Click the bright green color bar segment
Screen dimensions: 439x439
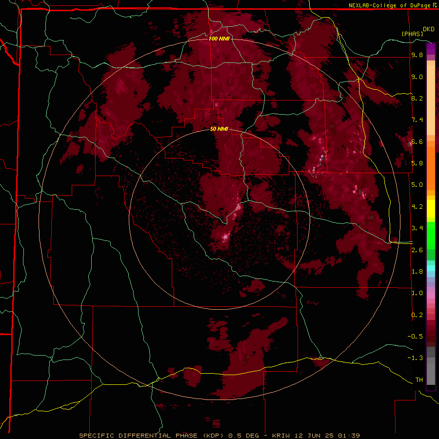click(431, 235)
